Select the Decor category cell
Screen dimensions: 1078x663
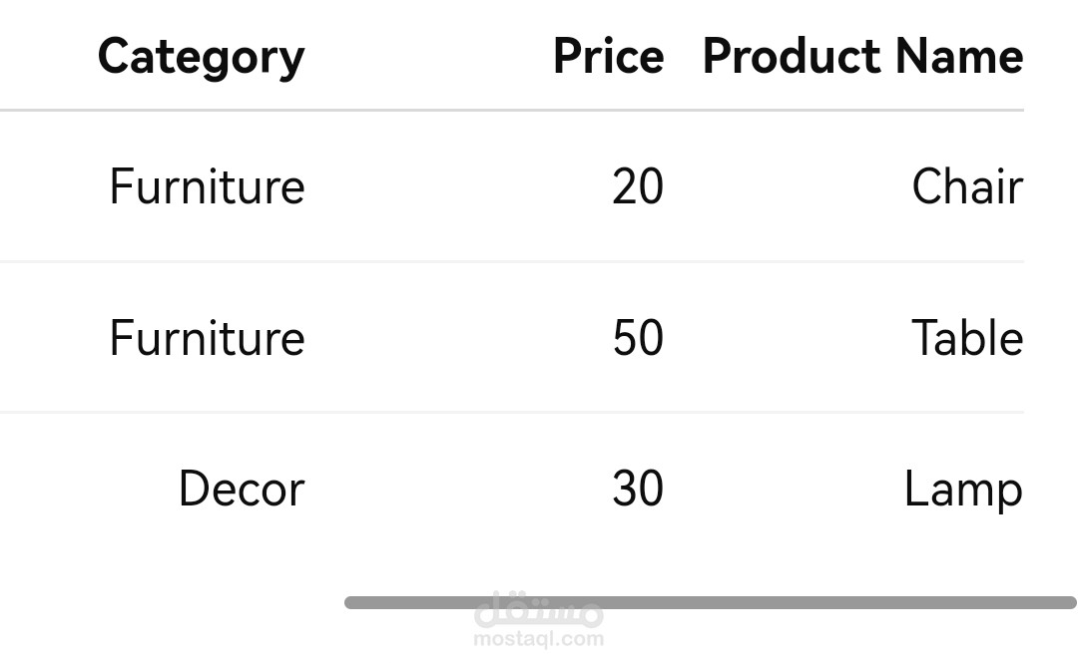point(241,490)
